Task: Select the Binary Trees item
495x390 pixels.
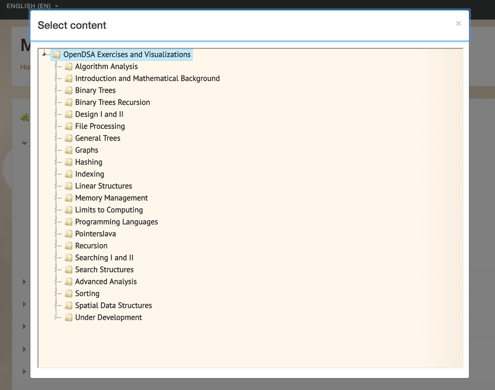Action: coord(95,90)
